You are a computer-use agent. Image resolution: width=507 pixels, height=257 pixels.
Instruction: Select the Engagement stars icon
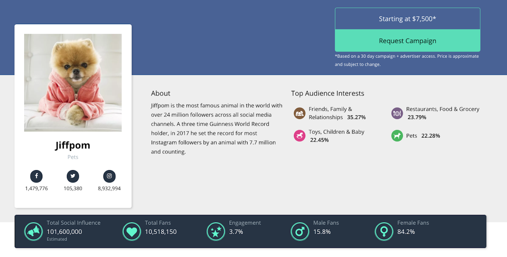point(216,231)
